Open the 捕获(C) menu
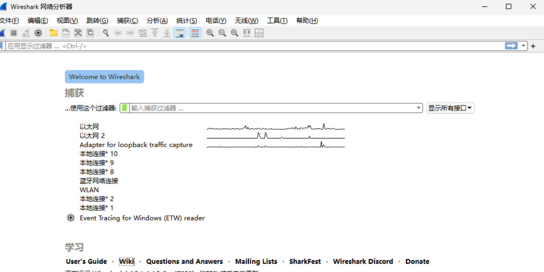 (127, 21)
